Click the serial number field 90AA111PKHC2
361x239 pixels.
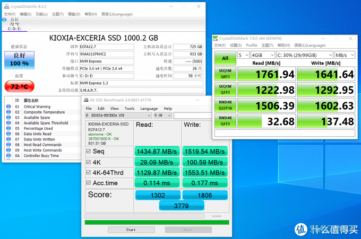click(107, 54)
